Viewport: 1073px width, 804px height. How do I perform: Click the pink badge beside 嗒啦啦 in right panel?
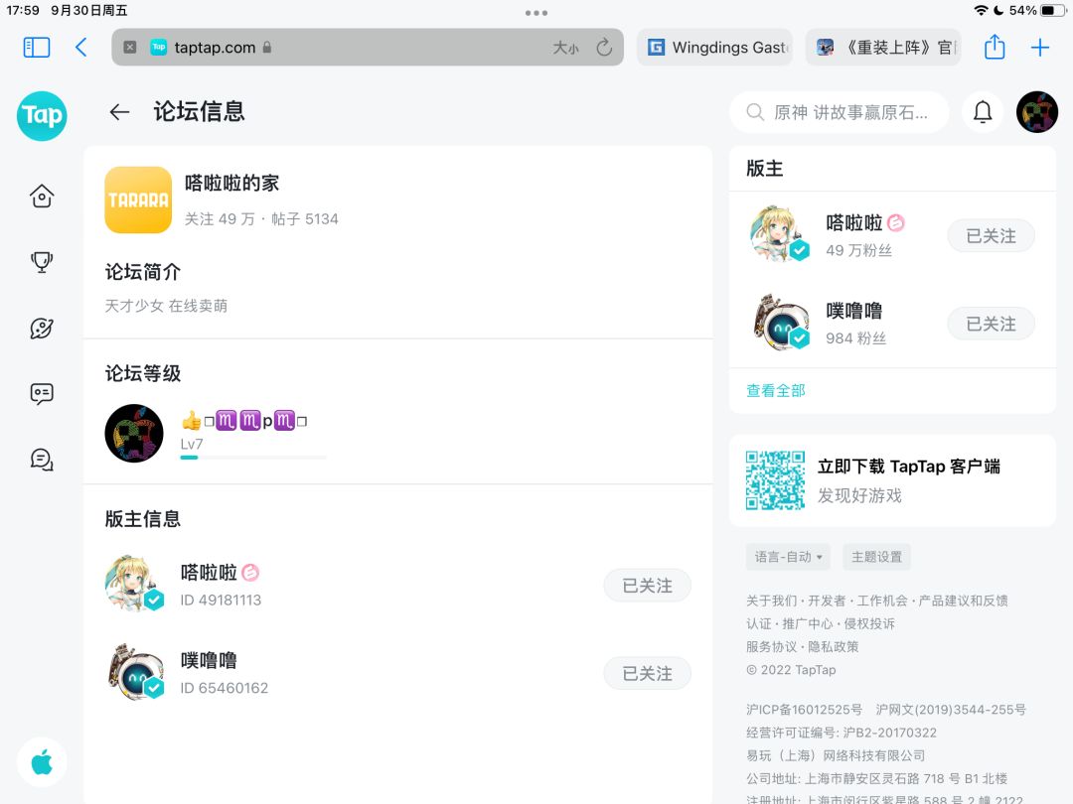point(896,223)
